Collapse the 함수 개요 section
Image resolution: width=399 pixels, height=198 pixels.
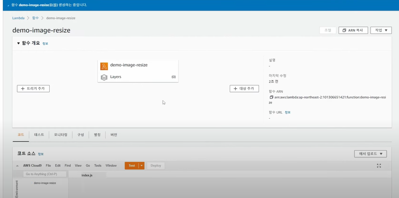tap(18, 43)
